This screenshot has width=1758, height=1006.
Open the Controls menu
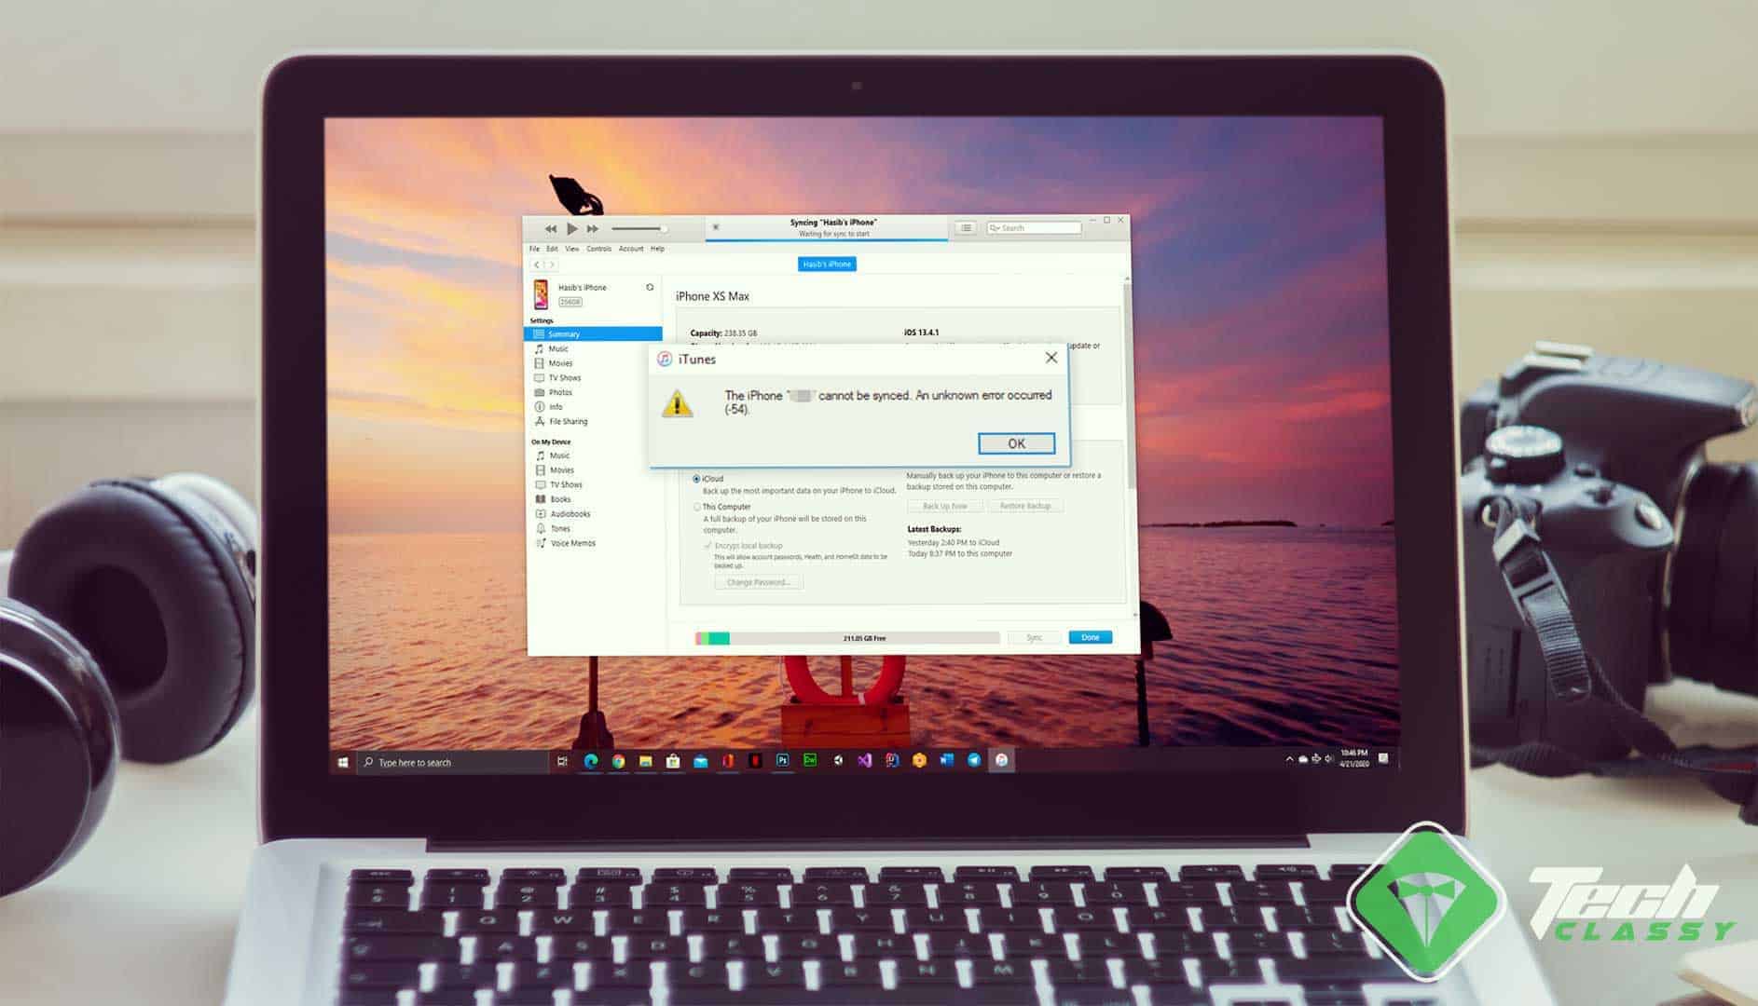click(x=598, y=249)
